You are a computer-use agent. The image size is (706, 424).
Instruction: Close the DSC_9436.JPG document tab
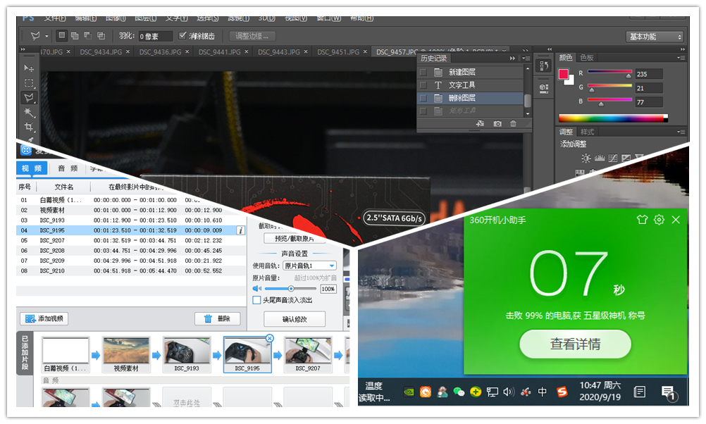coord(187,51)
